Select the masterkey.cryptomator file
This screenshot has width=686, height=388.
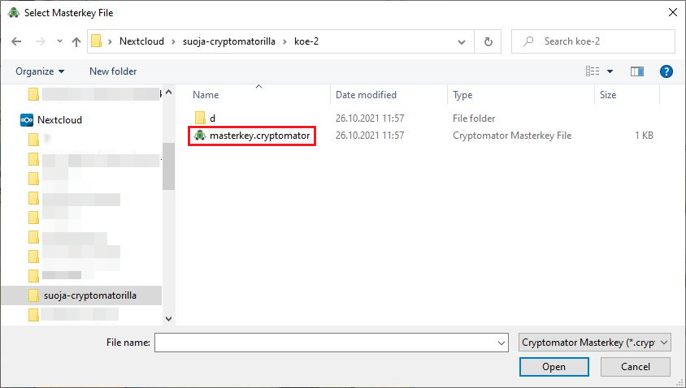[x=258, y=136]
